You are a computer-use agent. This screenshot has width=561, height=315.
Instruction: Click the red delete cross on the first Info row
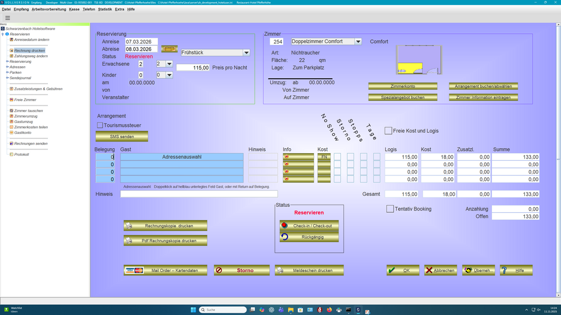[288, 157]
